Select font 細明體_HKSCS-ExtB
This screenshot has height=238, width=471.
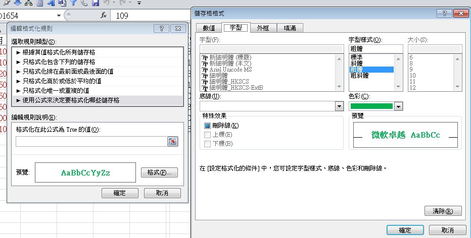[x=236, y=88]
